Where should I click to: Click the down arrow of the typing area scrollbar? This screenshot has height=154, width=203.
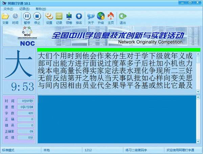pyautogui.click(x=198, y=142)
